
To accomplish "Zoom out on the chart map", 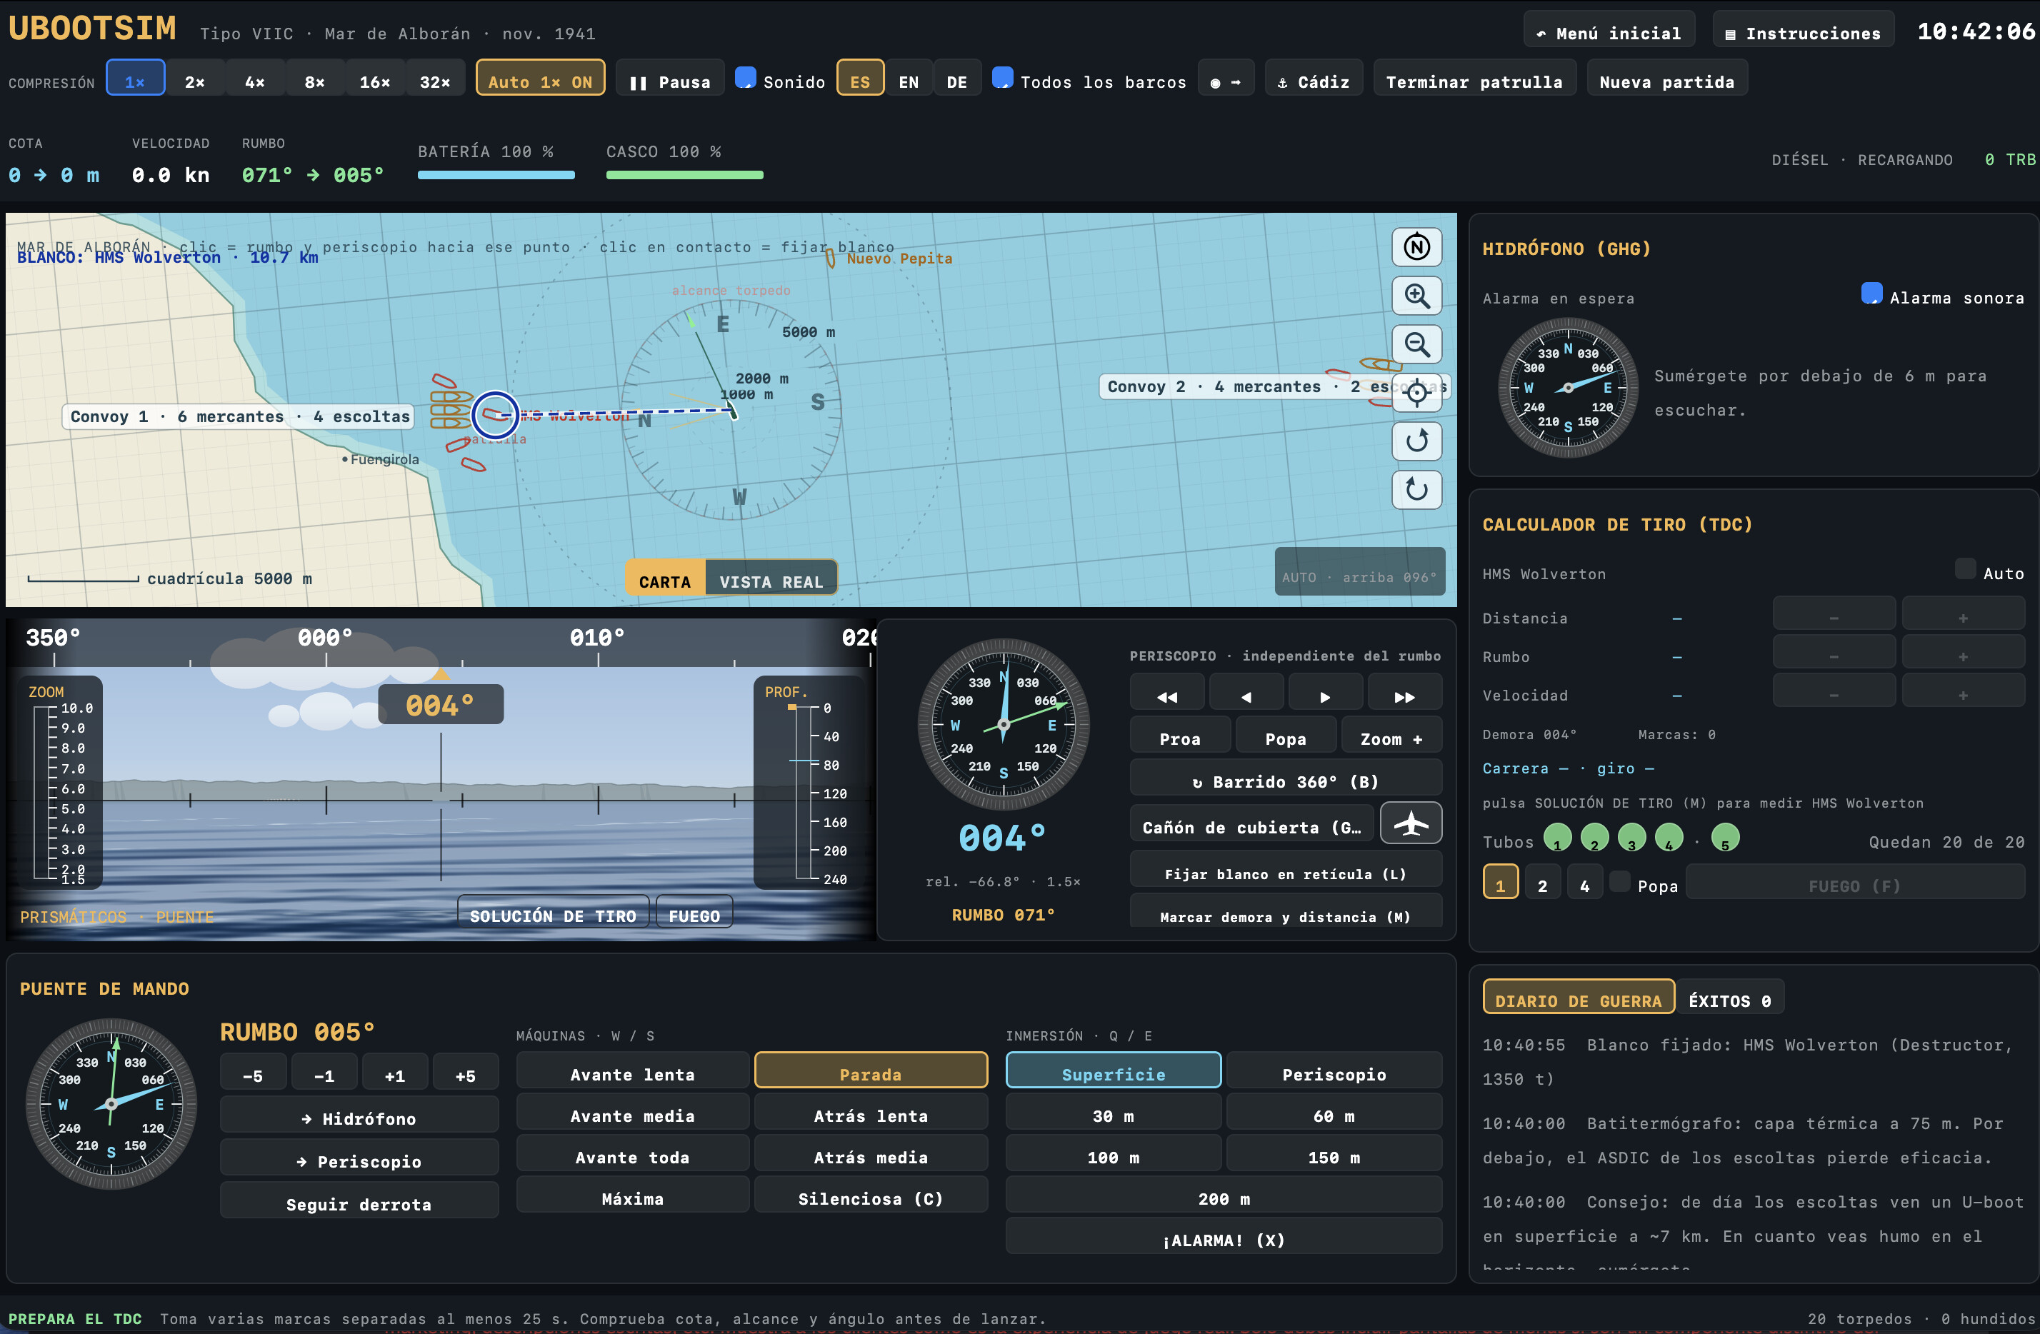I will 1417,344.
